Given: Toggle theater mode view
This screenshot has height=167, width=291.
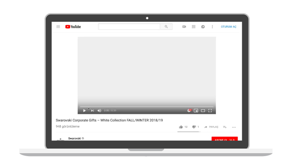Looking at the screenshot, I should pos(203,110).
